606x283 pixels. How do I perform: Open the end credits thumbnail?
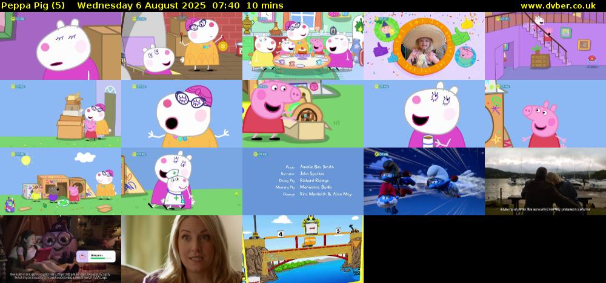[x=303, y=181]
